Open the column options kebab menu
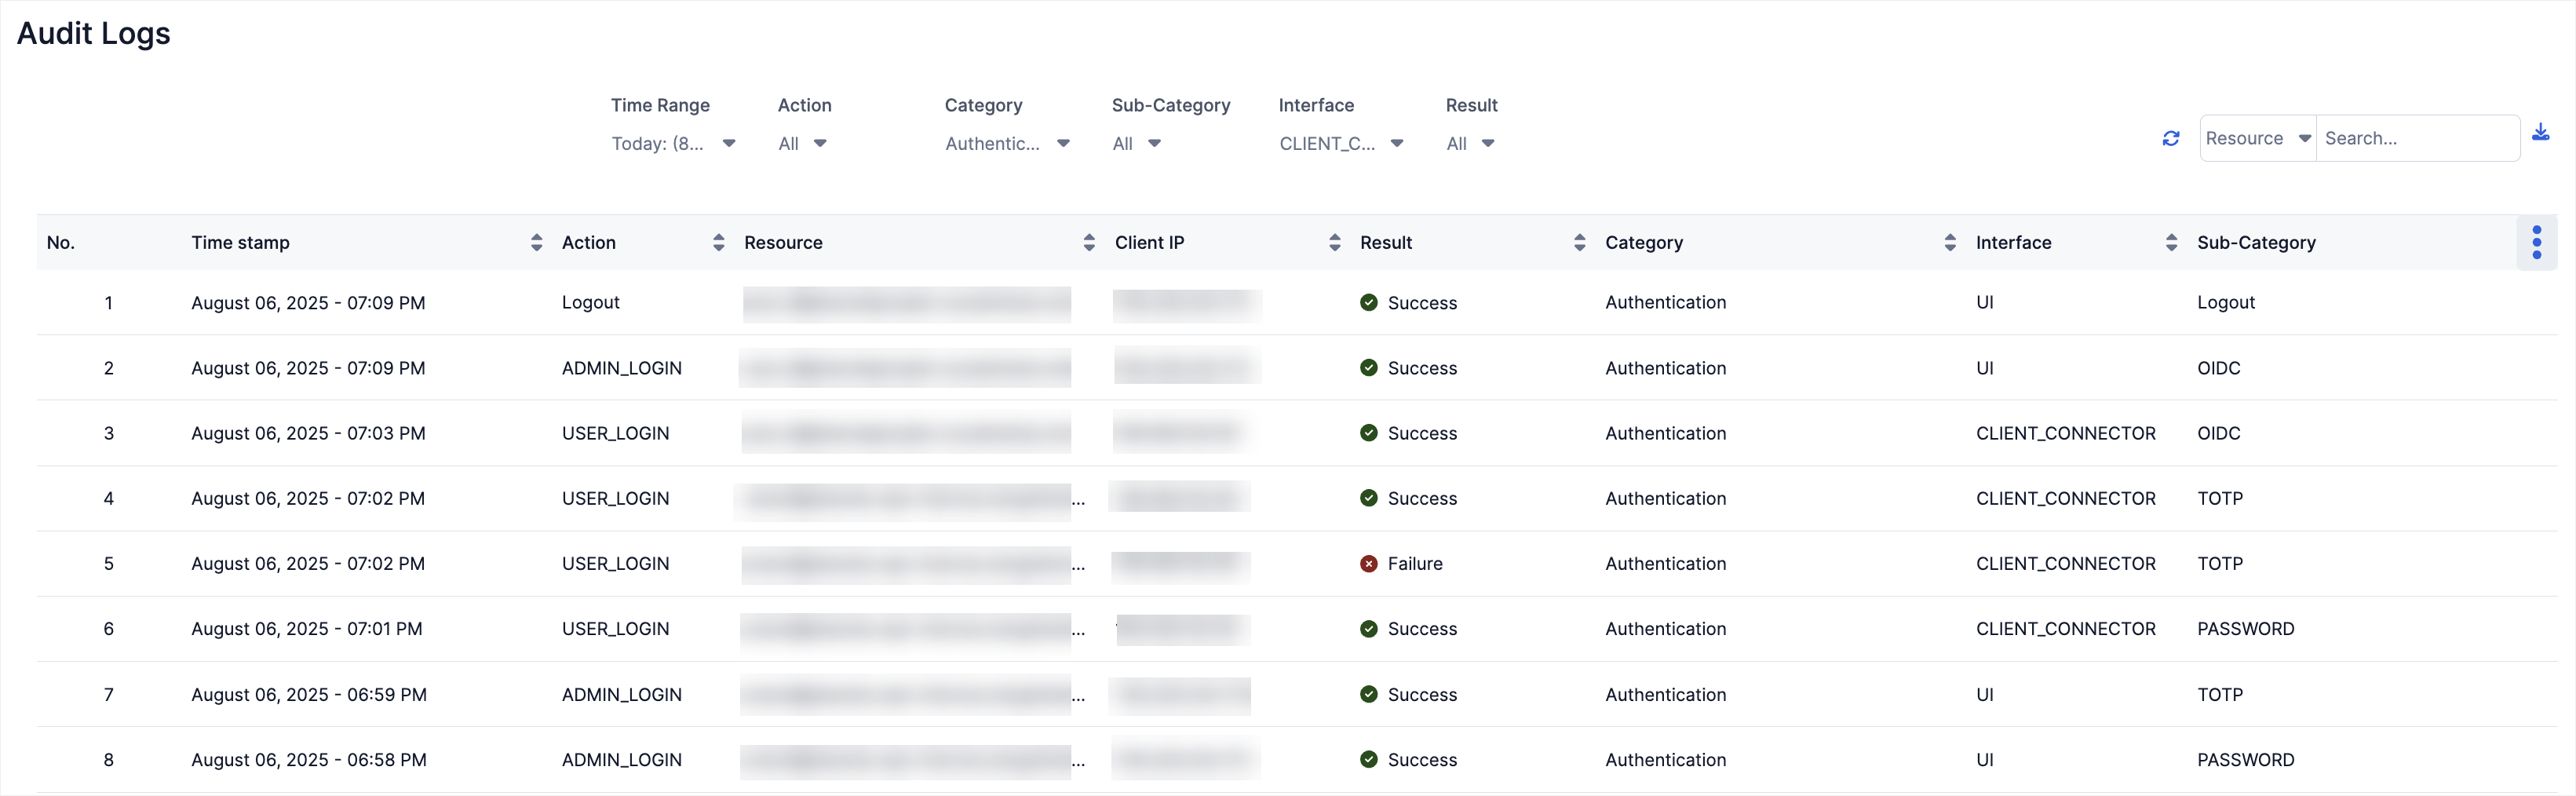Viewport: 2576px width, 796px height. coord(2536,243)
